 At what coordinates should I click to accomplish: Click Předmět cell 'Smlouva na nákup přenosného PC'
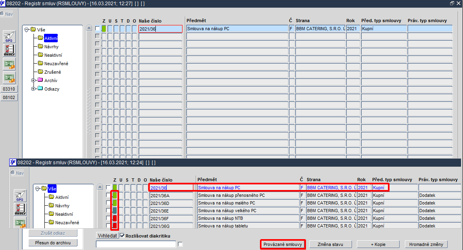(x=248, y=195)
